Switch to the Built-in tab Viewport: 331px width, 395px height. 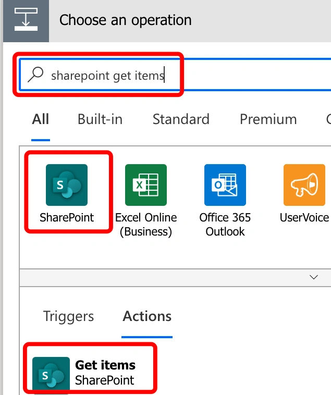tap(100, 119)
